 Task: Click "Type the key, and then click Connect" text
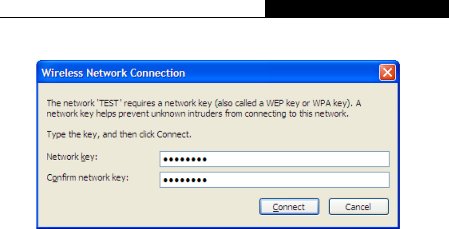108,133
